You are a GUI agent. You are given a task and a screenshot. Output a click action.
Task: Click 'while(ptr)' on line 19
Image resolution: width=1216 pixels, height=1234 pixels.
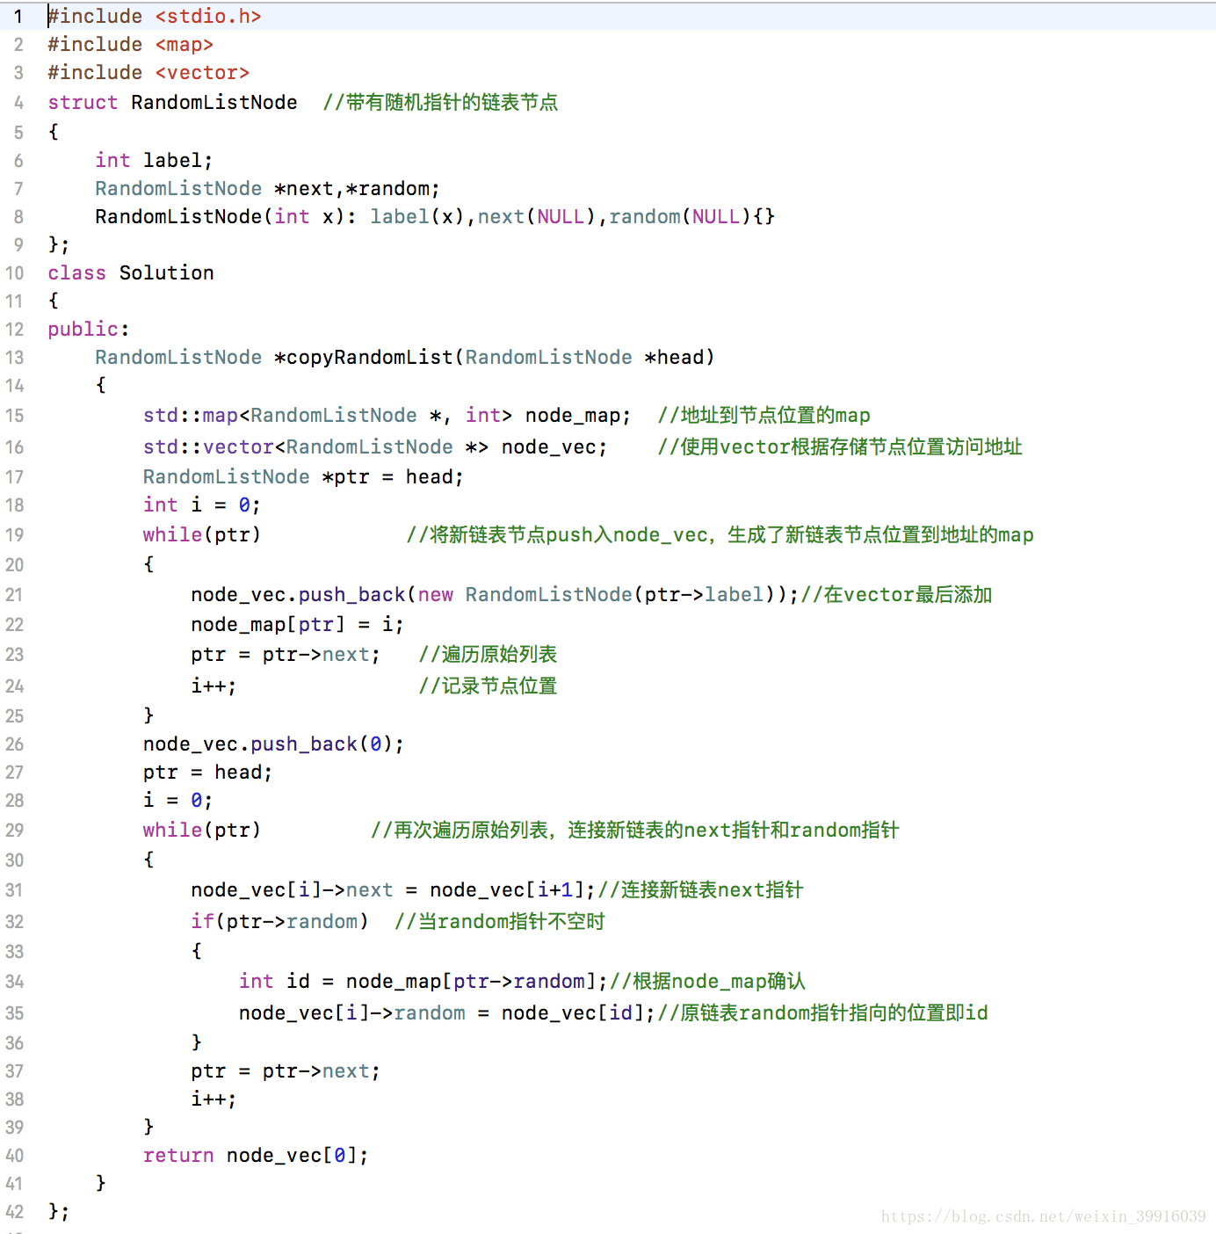point(202,535)
